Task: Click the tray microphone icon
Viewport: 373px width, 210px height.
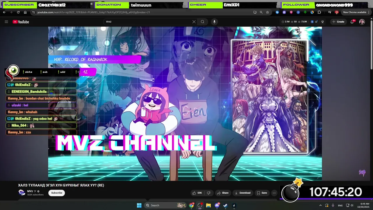Action: click(333, 205)
